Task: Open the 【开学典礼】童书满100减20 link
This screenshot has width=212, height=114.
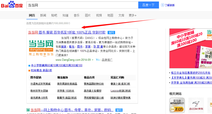Action: click(x=192, y=78)
